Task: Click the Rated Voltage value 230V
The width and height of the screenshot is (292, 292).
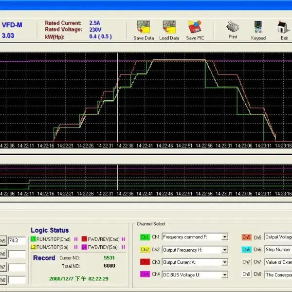Action: pyautogui.click(x=95, y=30)
